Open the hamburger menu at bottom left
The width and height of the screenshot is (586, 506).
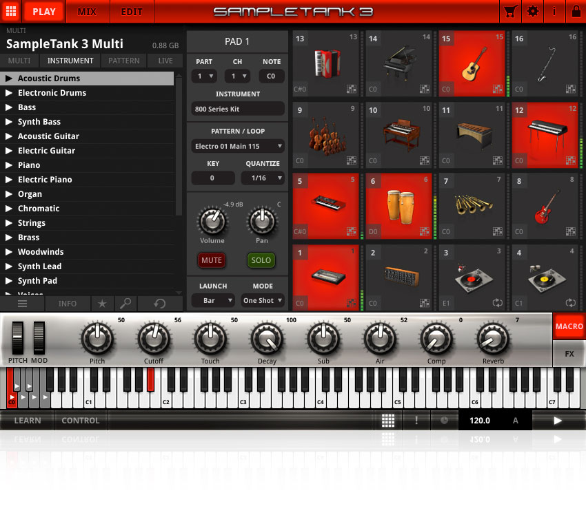[22, 304]
